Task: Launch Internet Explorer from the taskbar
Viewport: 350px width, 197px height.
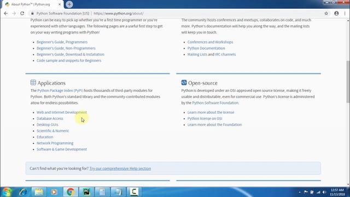Action: pyautogui.click(x=23, y=192)
